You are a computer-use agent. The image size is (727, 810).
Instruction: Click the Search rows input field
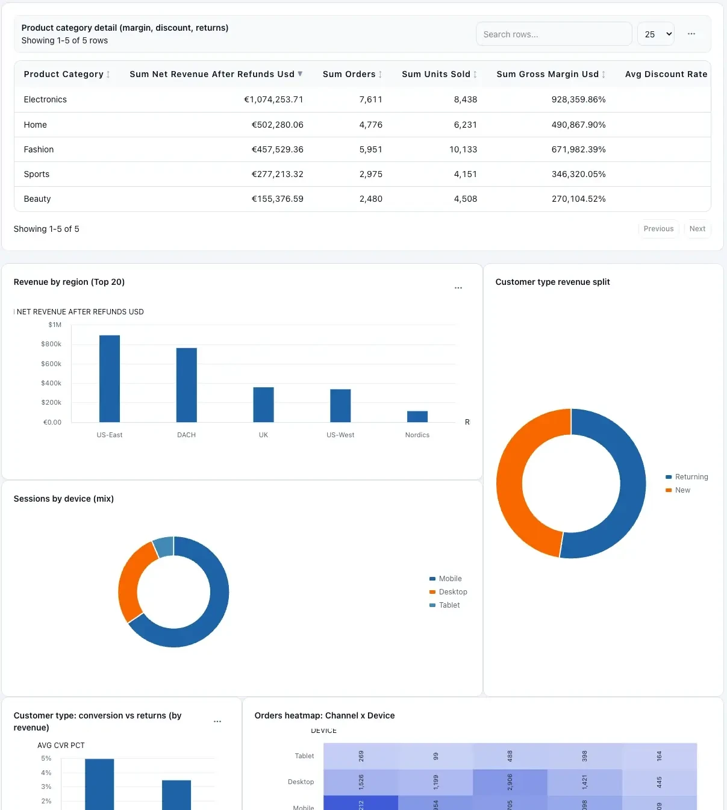554,34
